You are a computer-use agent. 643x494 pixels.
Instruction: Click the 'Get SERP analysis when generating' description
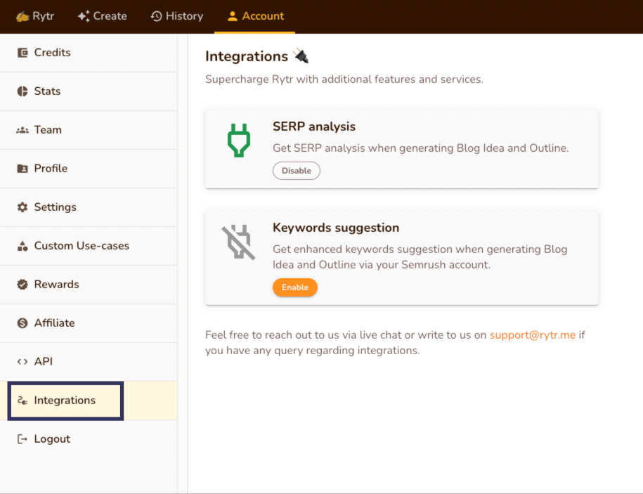pyautogui.click(x=421, y=148)
